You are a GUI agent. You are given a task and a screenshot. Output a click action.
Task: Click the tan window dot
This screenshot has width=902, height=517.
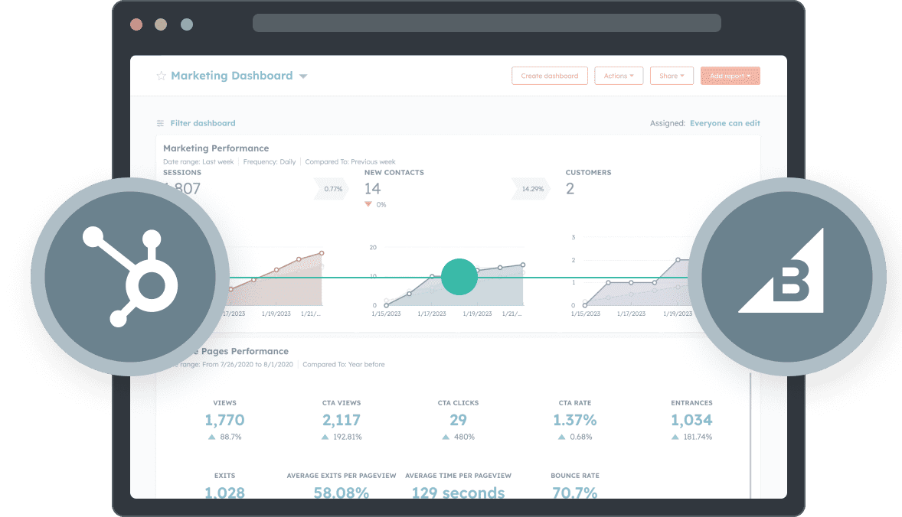[x=161, y=24]
